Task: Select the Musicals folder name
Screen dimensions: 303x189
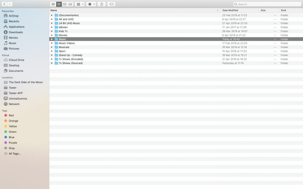Action: click(64, 47)
